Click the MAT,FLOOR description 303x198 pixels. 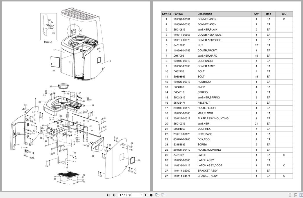[205, 113]
